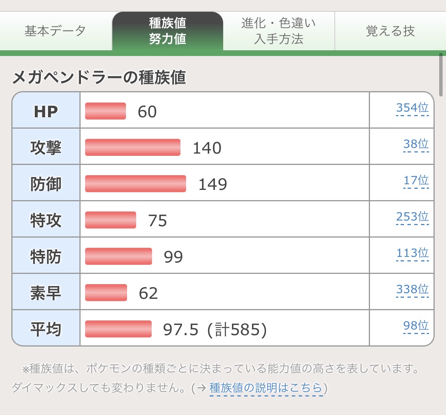
Task: Open the attack ranking link 38位
Action: (x=416, y=144)
